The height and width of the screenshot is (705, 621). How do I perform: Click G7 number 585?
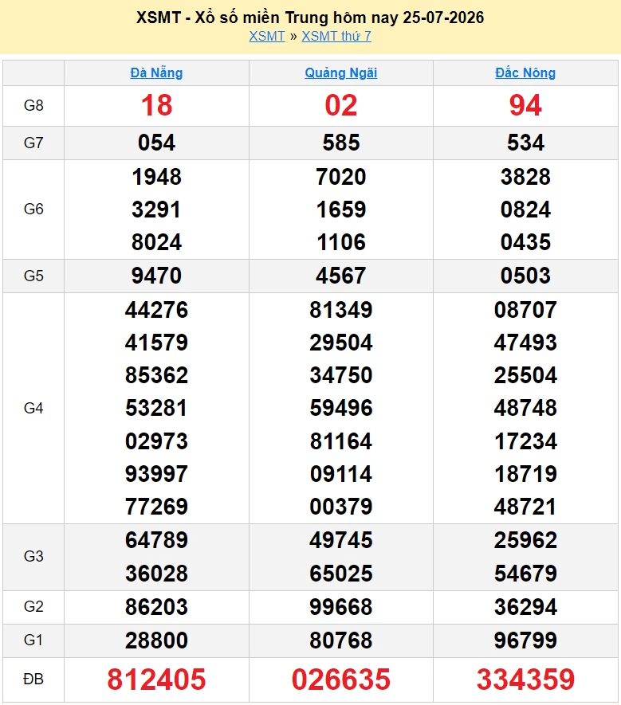(x=341, y=143)
